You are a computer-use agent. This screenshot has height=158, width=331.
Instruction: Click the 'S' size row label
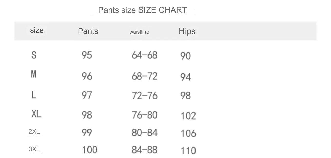coord(34,55)
